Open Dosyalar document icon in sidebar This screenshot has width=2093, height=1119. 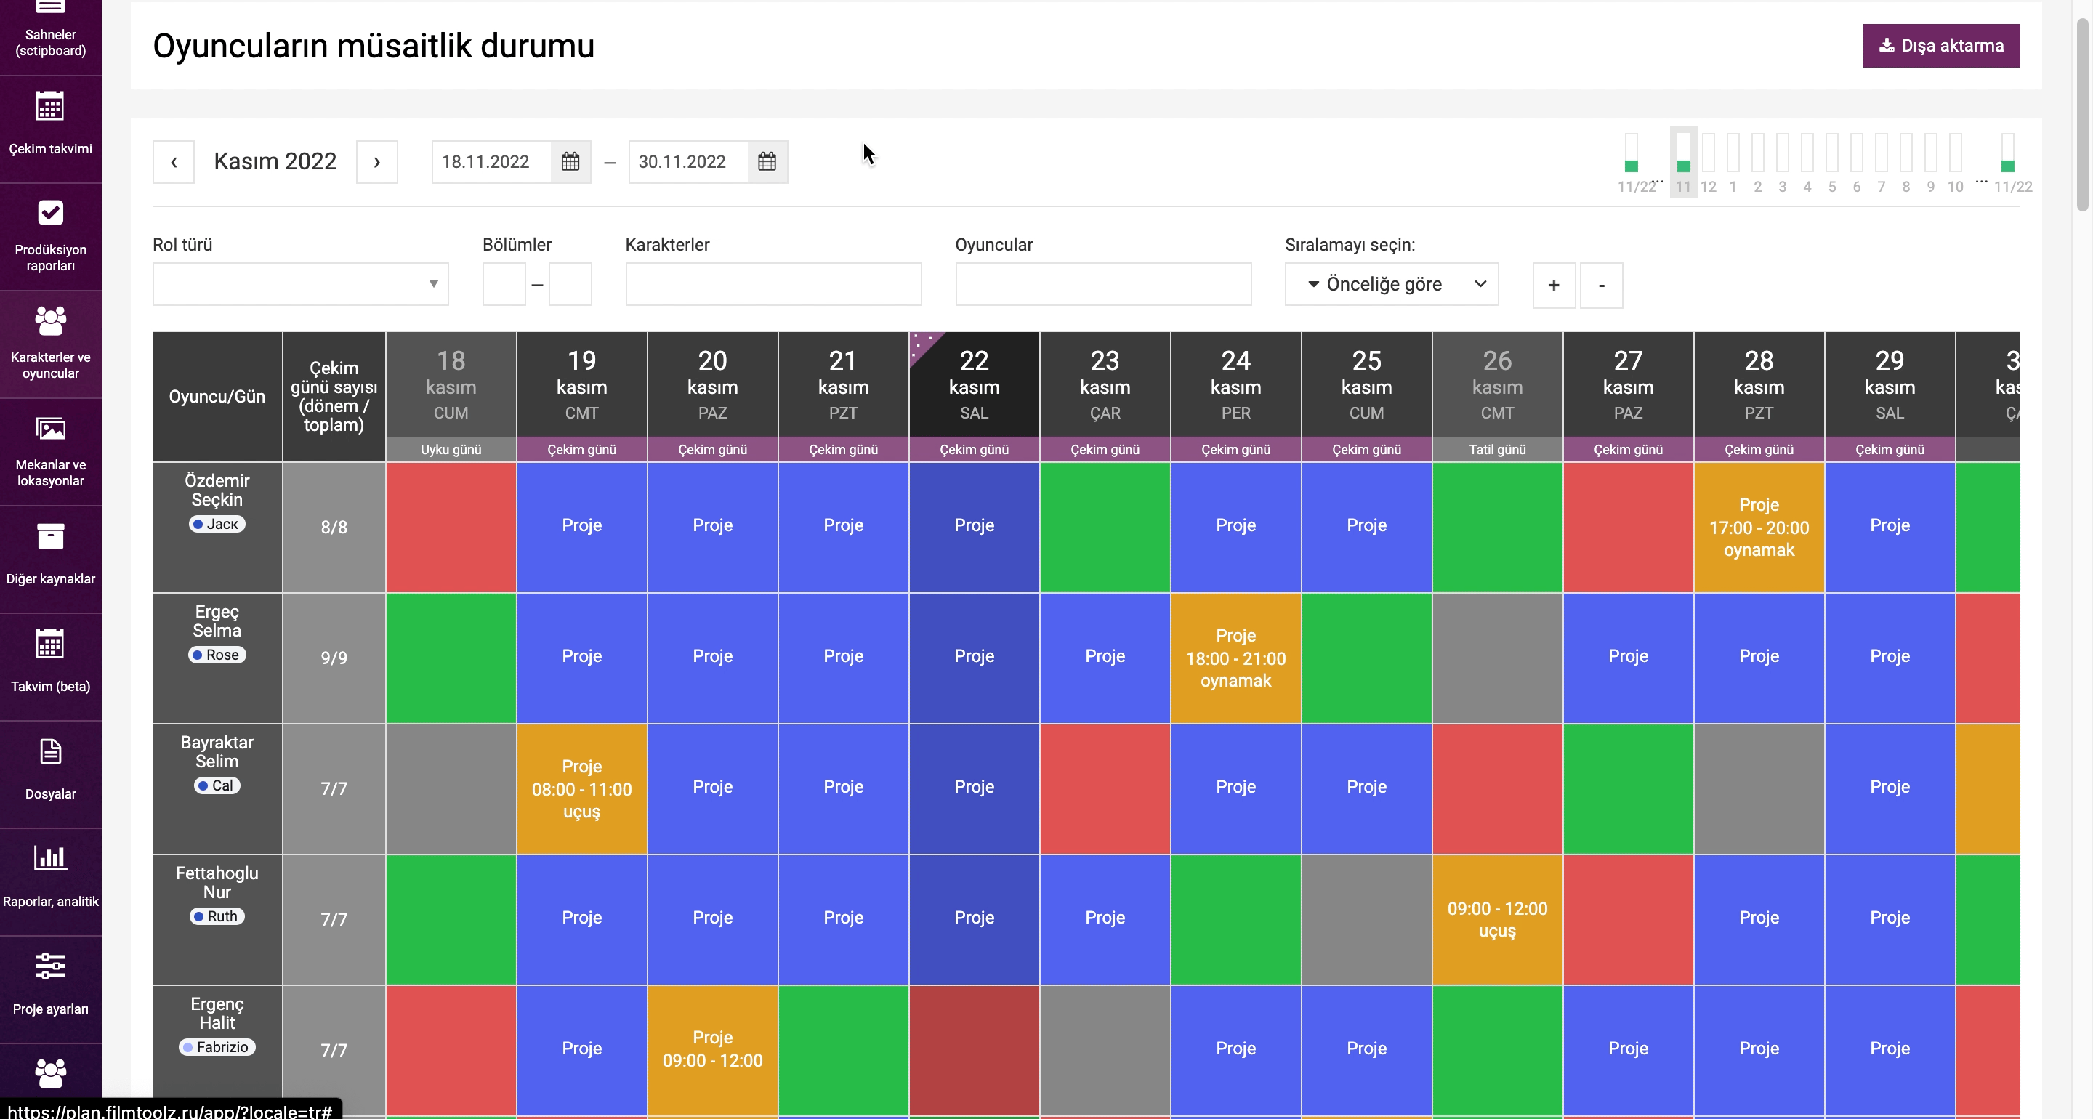pyautogui.click(x=49, y=751)
